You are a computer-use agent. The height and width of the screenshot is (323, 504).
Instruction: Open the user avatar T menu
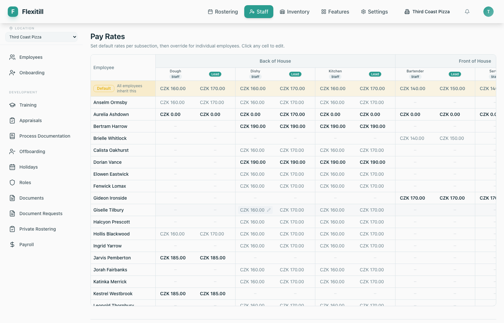pyautogui.click(x=488, y=12)
